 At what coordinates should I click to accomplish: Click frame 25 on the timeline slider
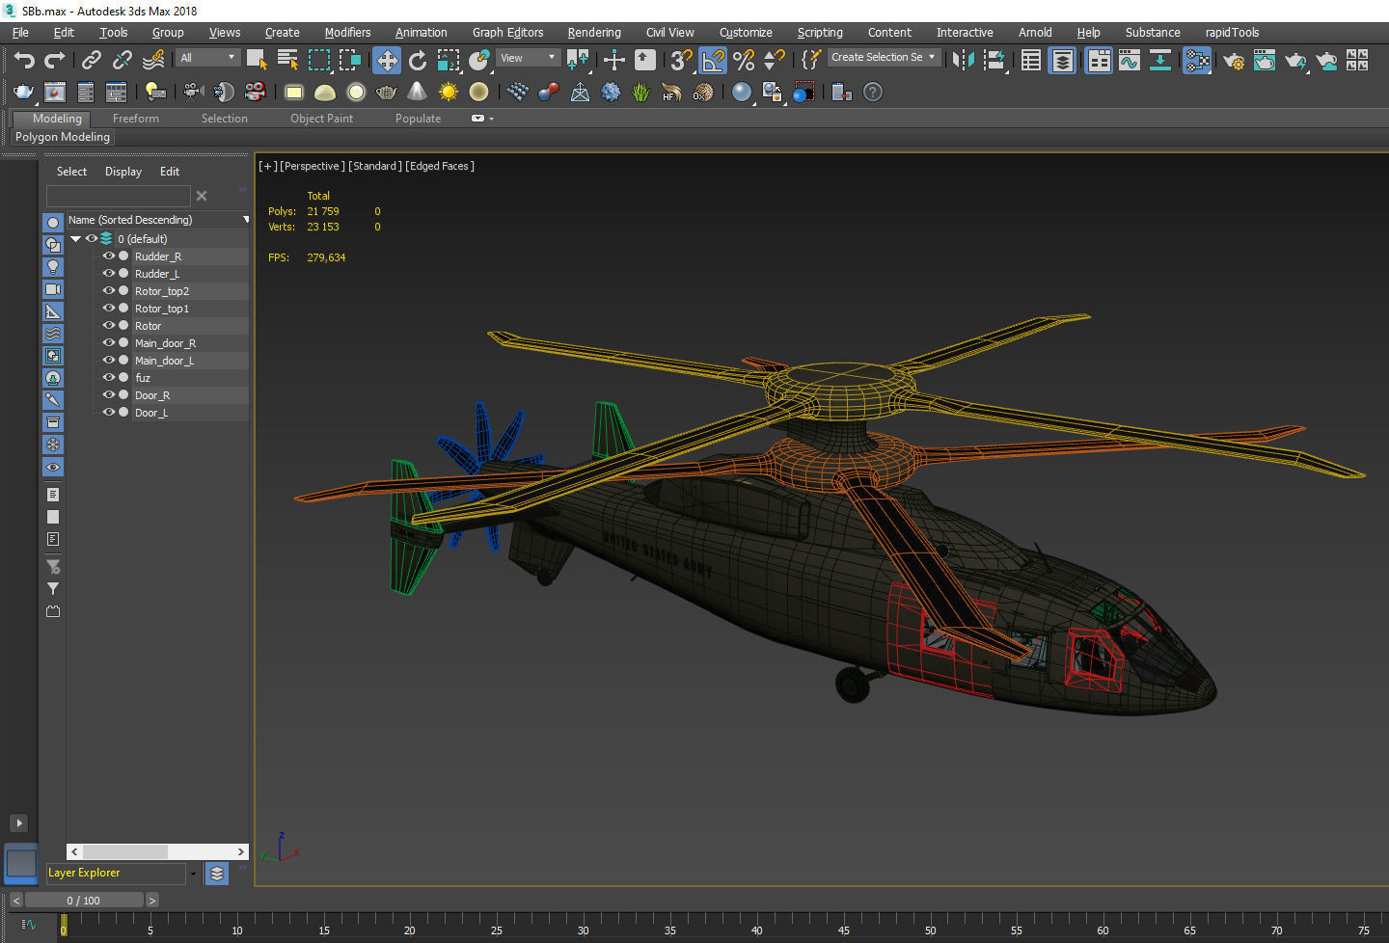pyautogui.click(x=496, y=927)
